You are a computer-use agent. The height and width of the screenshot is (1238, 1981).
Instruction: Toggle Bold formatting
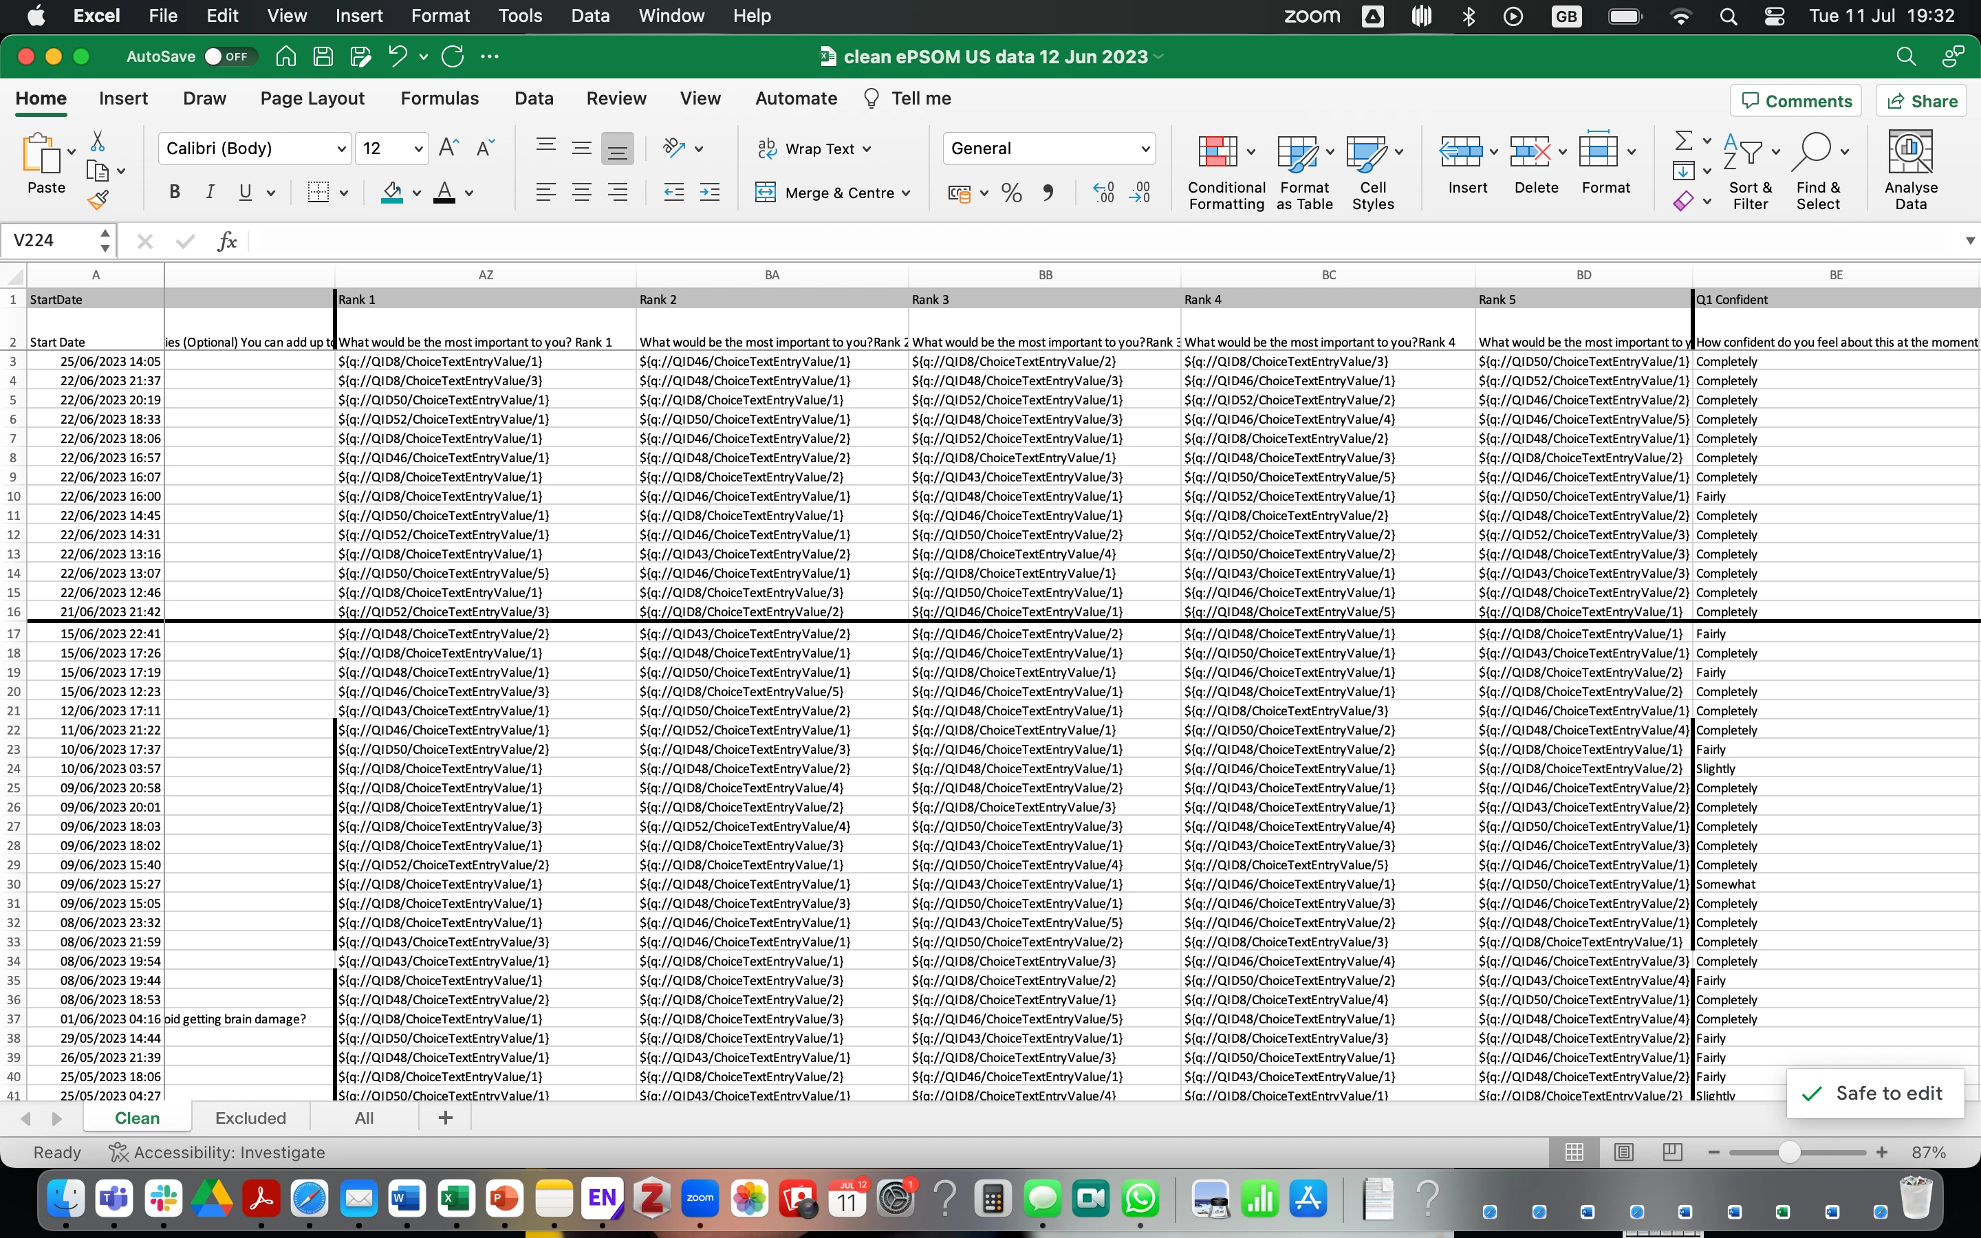tap(174, 193)
